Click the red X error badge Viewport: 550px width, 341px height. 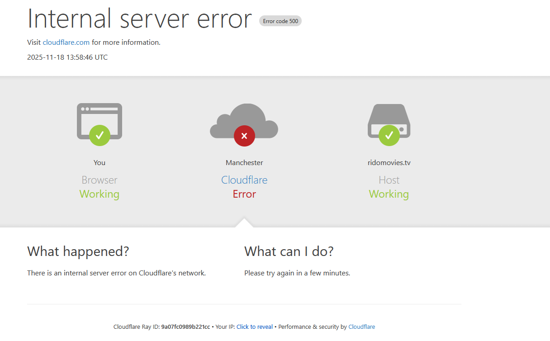tap(244, 135)
